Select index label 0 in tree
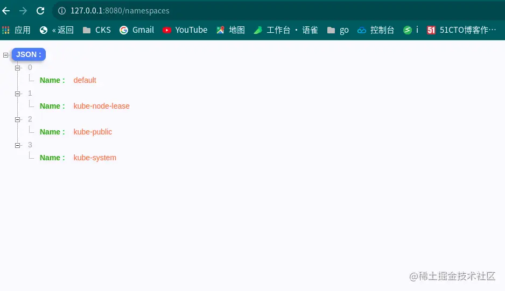Screen dimensions: 505x291 (30, 68)
